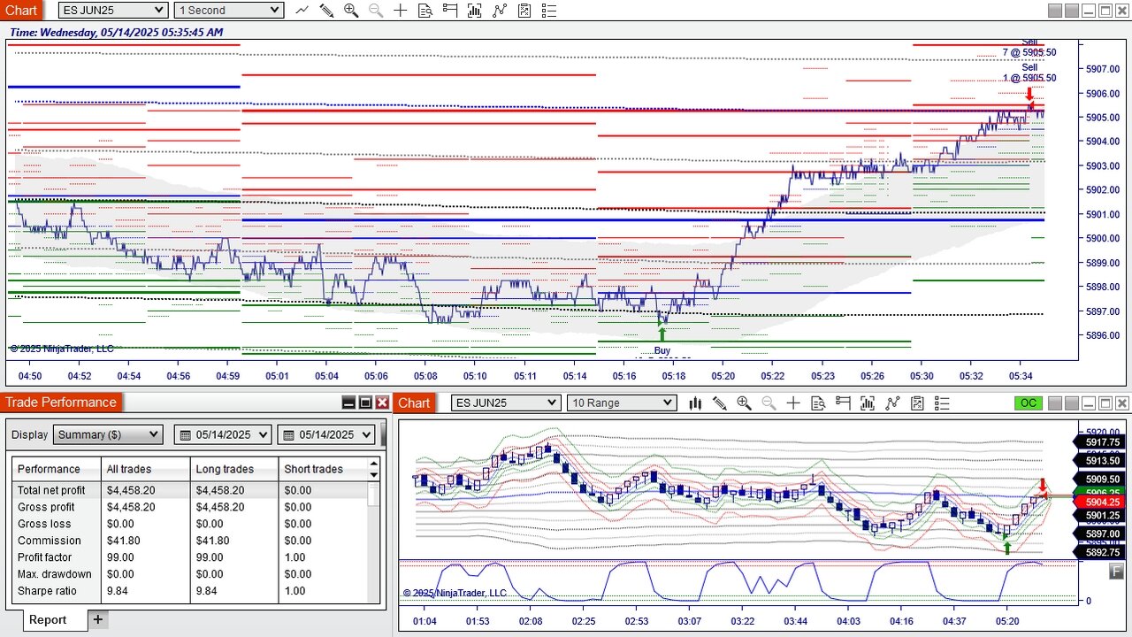This screenshot has height=637, width=1132.
Task: Expand the 10 Range interval dropdown
Action: pos(622,403)
